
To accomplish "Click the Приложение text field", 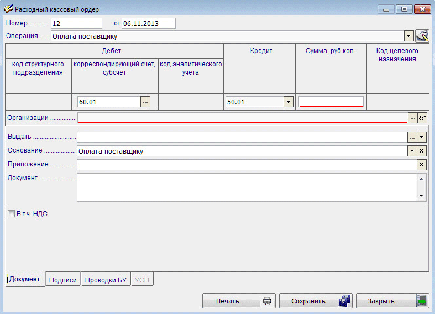I will 247,165.
